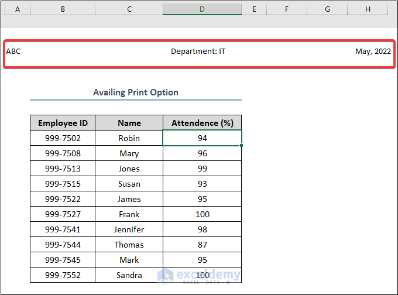Click the column F header
Screen dimensions: 398x295
[x=287, y=9]
